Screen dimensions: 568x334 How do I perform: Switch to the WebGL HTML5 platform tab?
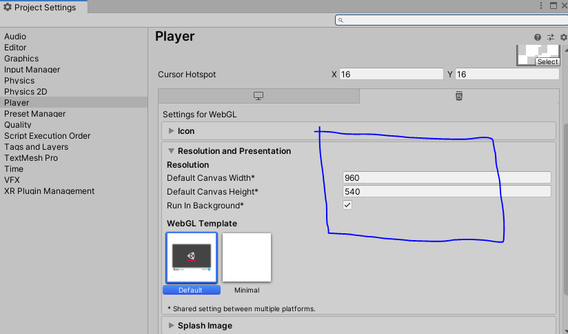click(x=459, y=96)
